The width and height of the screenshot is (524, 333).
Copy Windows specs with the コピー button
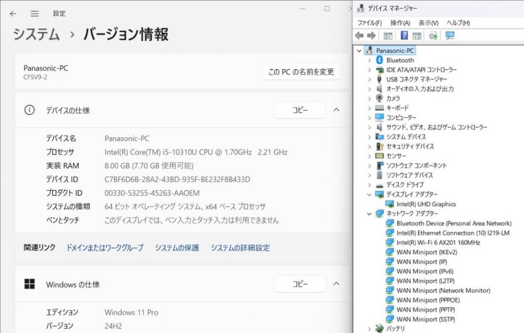point(300,284)
